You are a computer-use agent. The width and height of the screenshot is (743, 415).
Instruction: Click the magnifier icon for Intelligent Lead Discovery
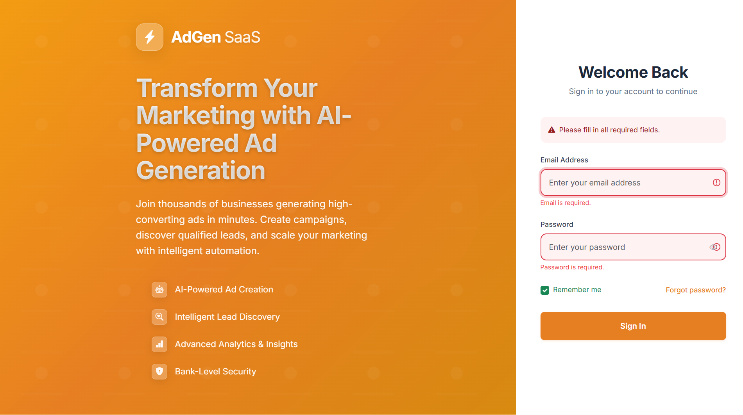(159, 317)
